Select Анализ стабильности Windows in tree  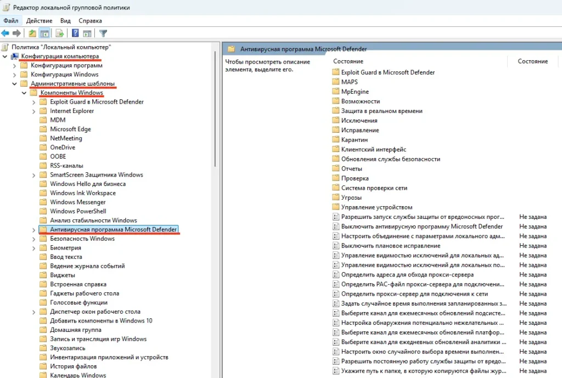coord(93,221)
